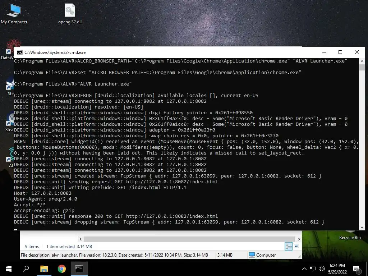Open the My Computer desktop icon
368x276 pixels.
pyautogui.click(x=14, y=13)
